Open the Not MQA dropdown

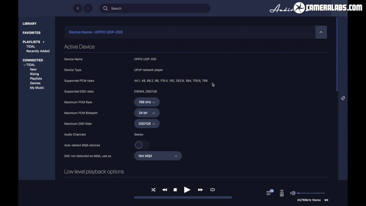click(x=158, y=156)
